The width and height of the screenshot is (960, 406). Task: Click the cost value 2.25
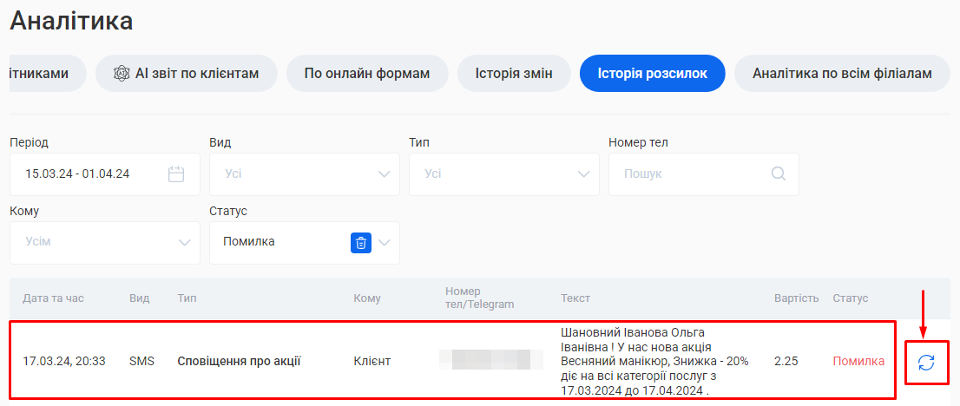tap(786, 361)
